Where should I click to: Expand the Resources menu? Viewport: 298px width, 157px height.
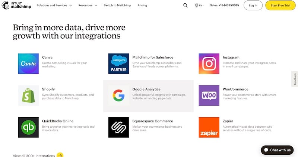click(88, 5)
